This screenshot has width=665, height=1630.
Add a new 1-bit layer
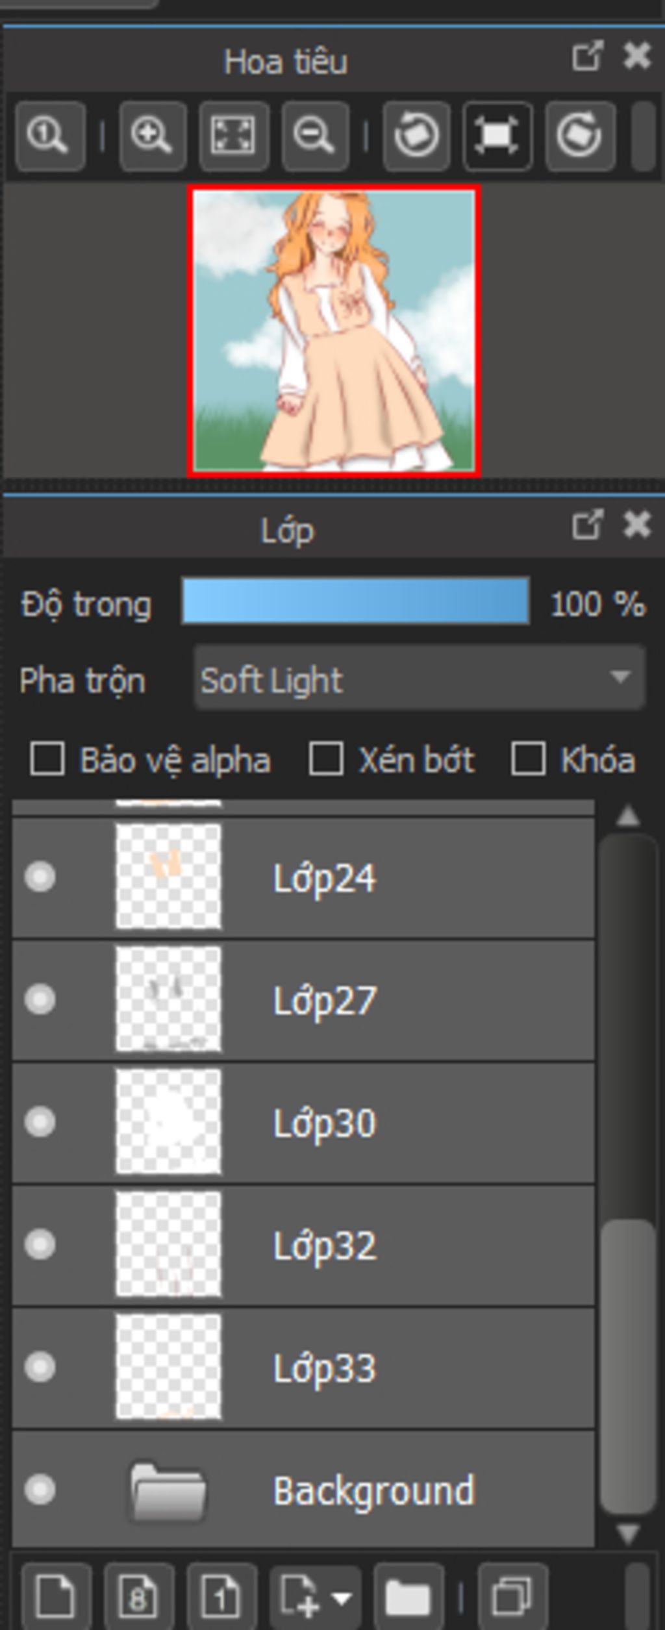[x=221, y=1596]
